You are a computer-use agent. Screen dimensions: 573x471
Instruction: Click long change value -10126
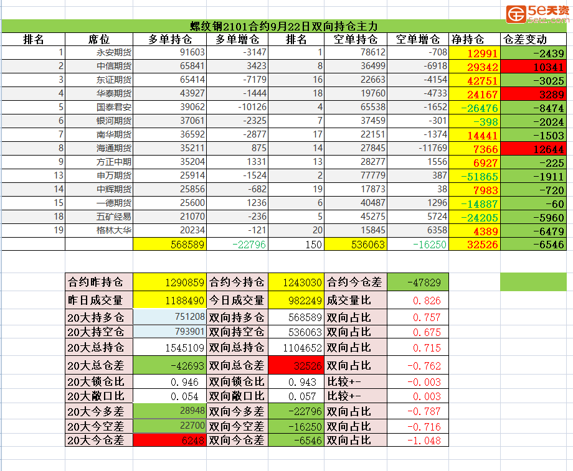pos(237,108)
